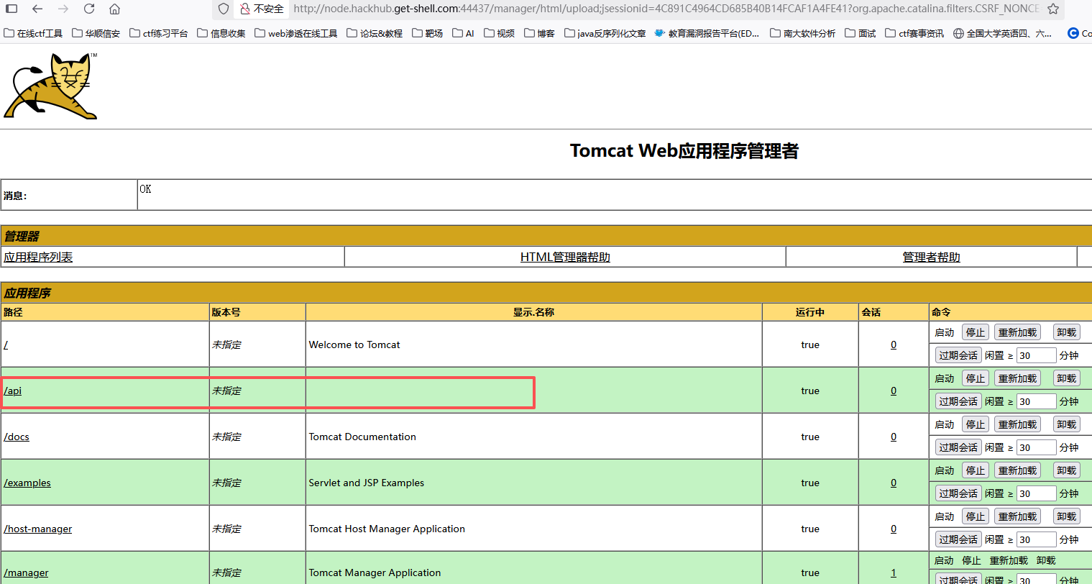Open the 论坛&教程 bookmark folder
Screen dimensions: 1092x584
(375, 33)
